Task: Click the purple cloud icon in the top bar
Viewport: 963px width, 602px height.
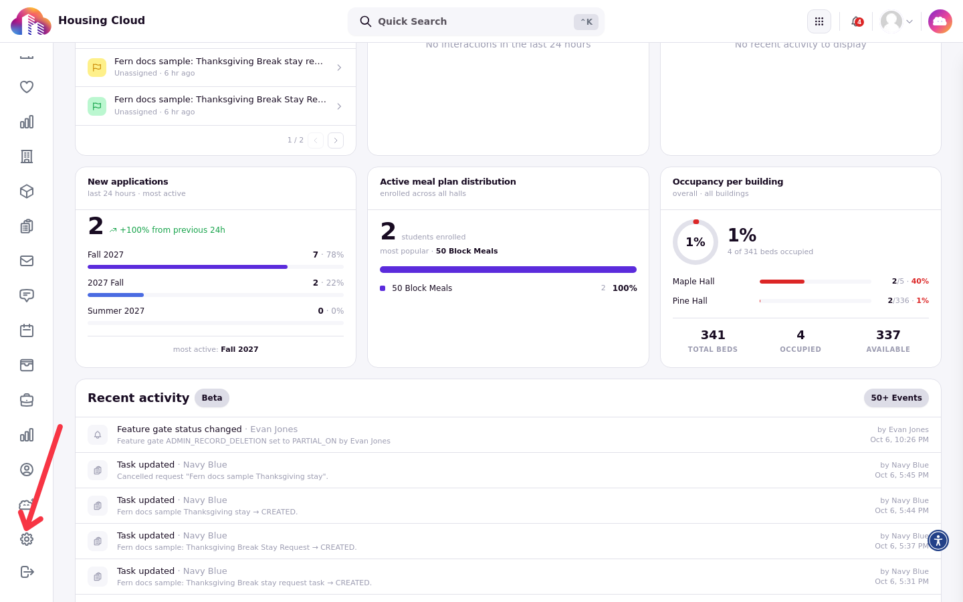Action: click(x=940, y=21)
